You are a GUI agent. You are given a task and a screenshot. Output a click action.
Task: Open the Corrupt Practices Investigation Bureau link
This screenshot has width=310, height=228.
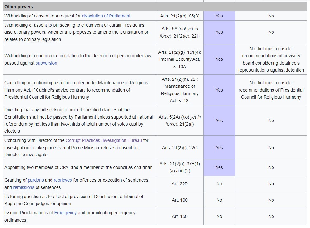click(x=104, y=140)
